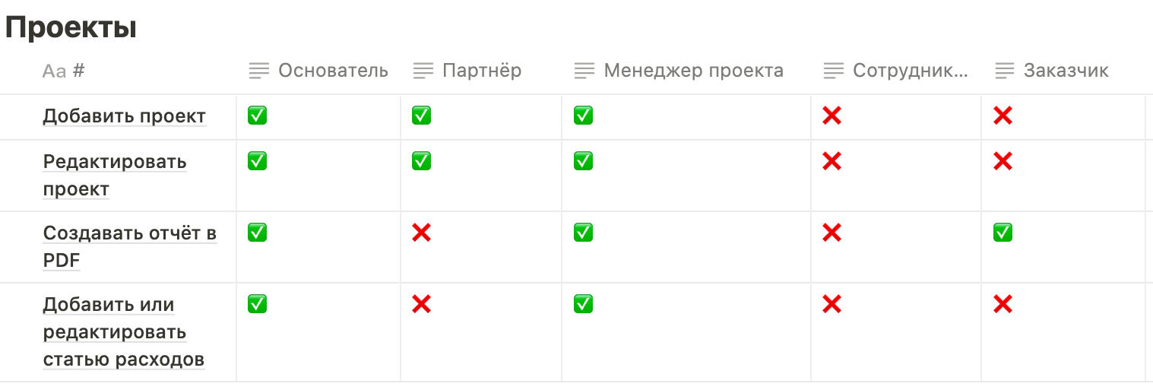Open Добавить или редактировать статью расходов page
1153x390 pixels.
click(123, 332)
